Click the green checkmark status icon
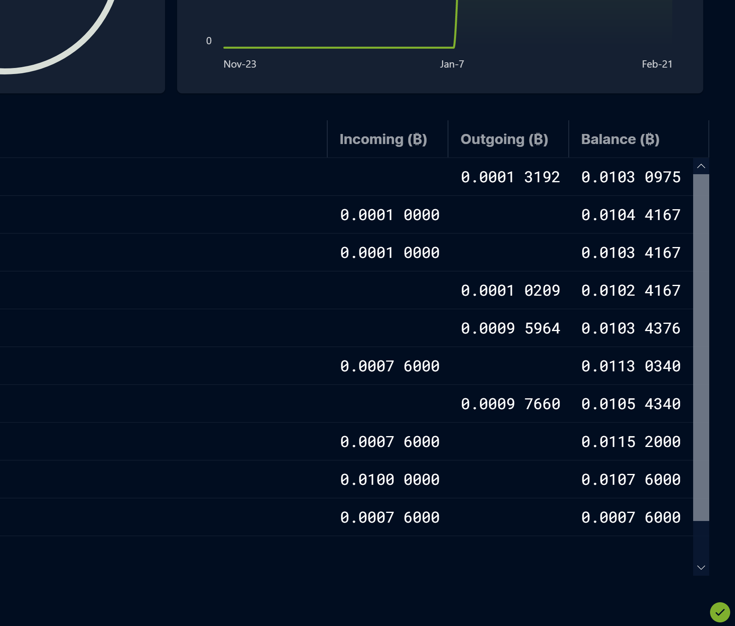This screenshot has width=735, height=626. (720, 612)
